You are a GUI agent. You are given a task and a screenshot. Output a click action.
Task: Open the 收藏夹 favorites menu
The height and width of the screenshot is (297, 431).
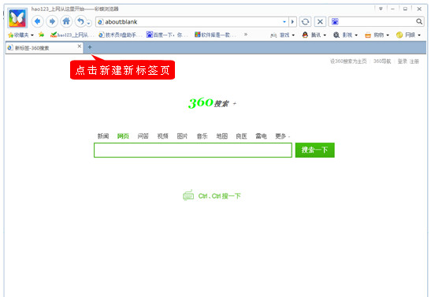[21, 35]
